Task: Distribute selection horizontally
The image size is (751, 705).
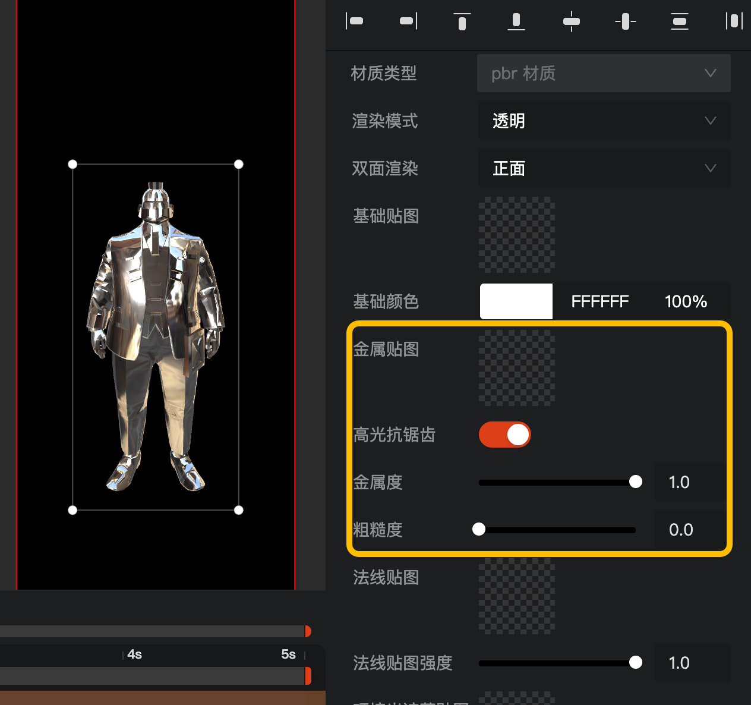Action: click(734, 21)
